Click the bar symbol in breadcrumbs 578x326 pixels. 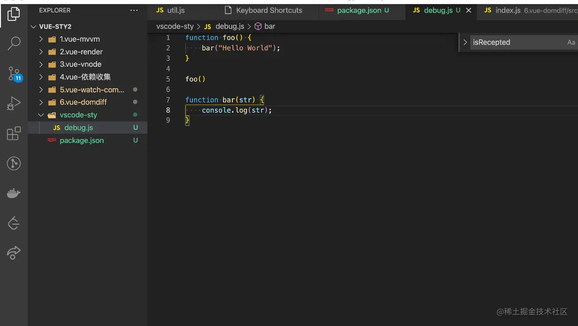click(269, 27)
